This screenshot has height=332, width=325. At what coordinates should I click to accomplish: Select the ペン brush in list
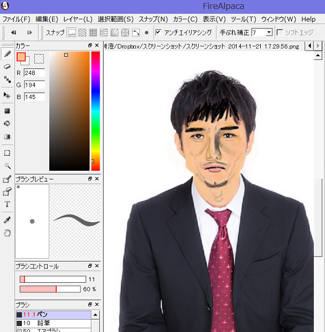(x=54, y=315)
